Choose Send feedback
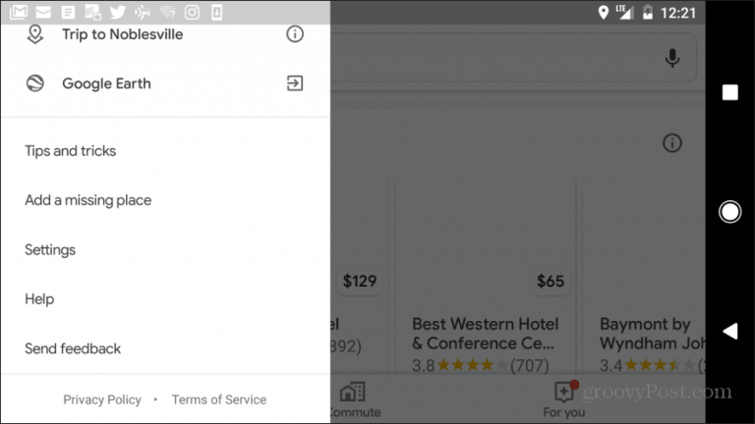The image size is (755, 424). click(73, 348)
